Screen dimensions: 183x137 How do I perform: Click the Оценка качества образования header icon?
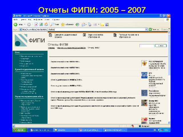(84, 35)
